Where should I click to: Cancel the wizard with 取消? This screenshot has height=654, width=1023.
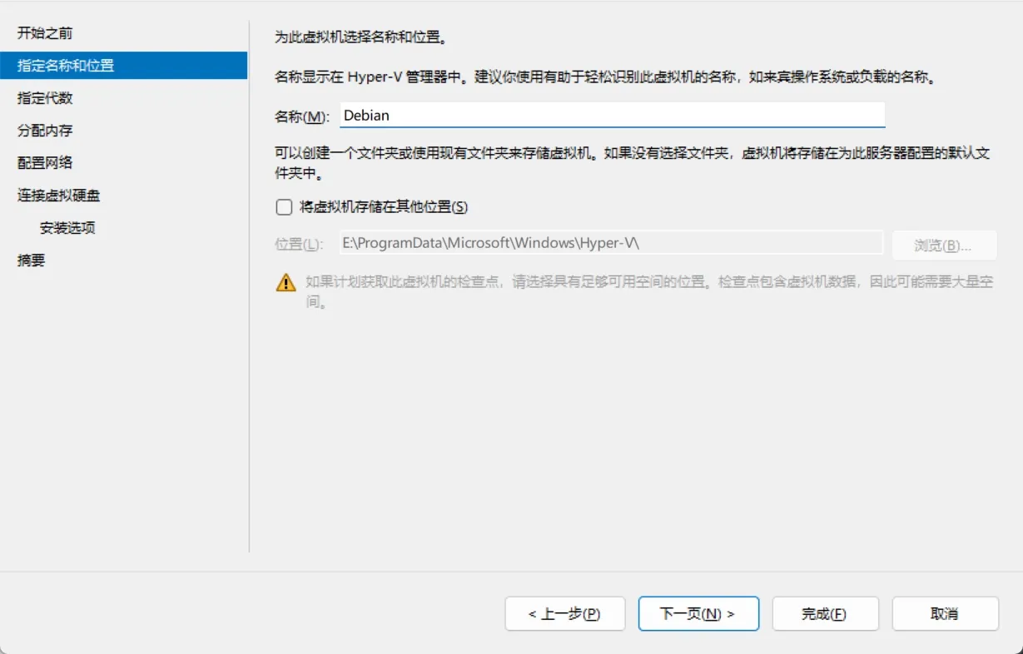tap(945, 614)
